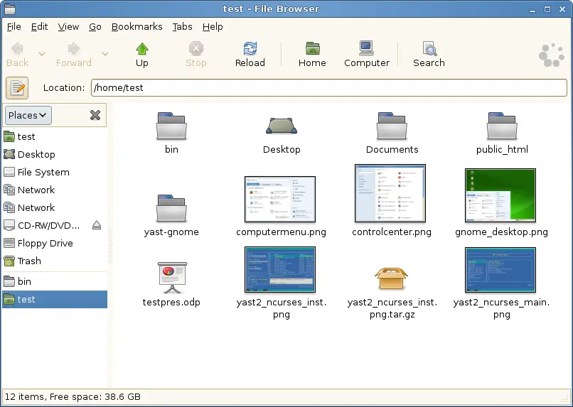Eject the CD-RW/DVD drive

(97, 225)
